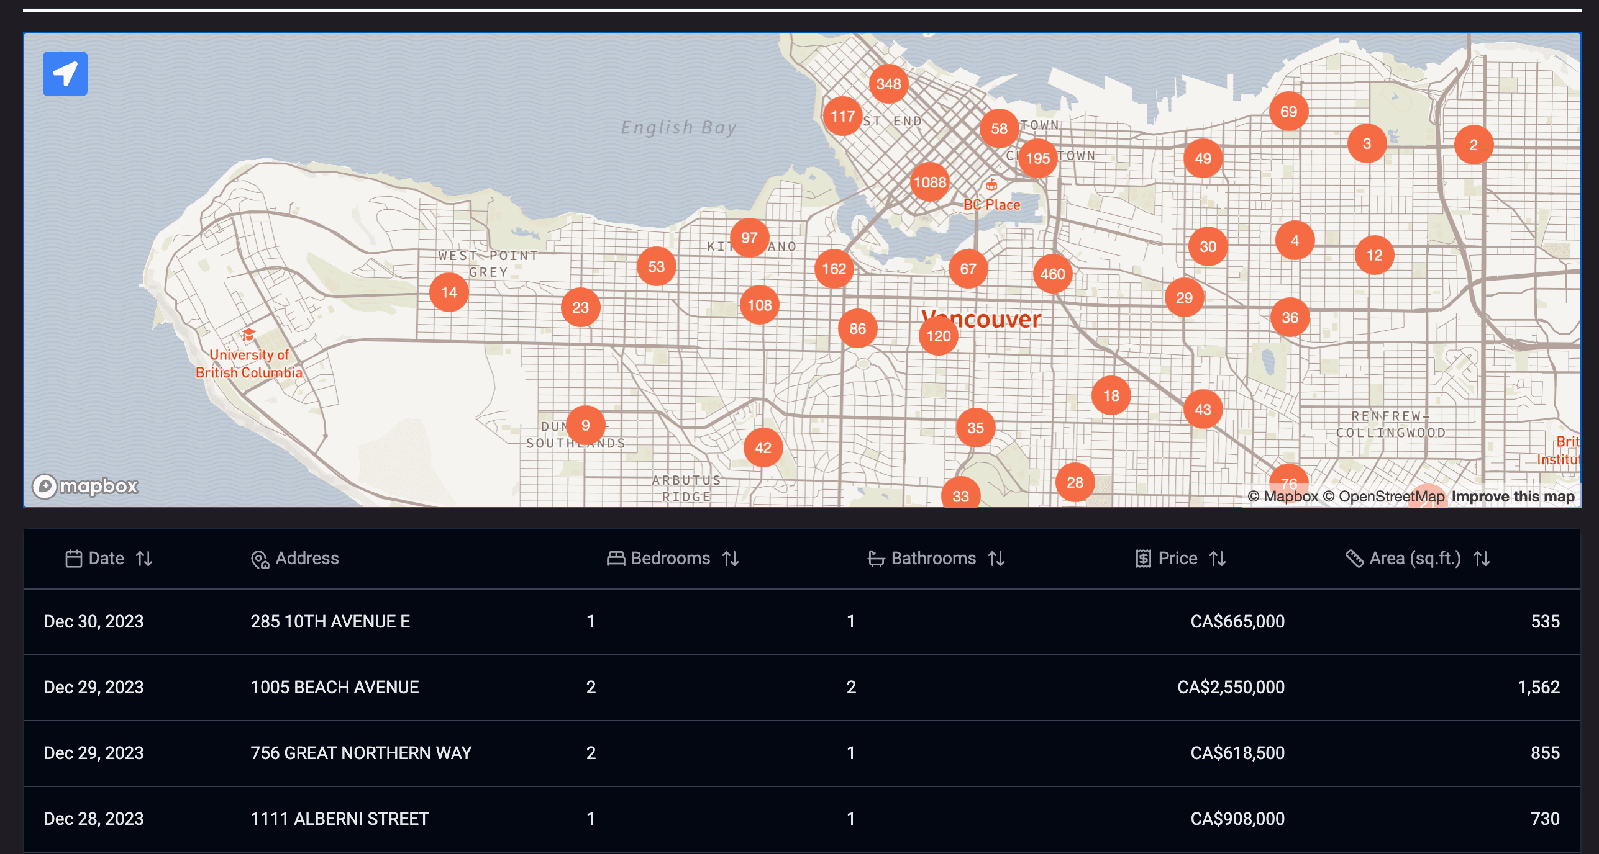Click the bed icon beside Bedrooms
Screen dimensions: 1599x854
[616, 559]
